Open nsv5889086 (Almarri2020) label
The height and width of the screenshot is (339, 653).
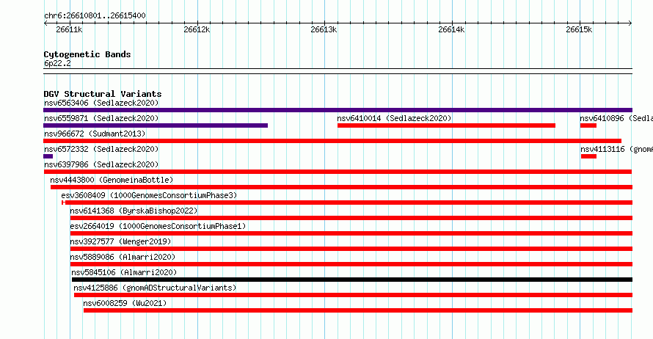[x=123, y=257]
